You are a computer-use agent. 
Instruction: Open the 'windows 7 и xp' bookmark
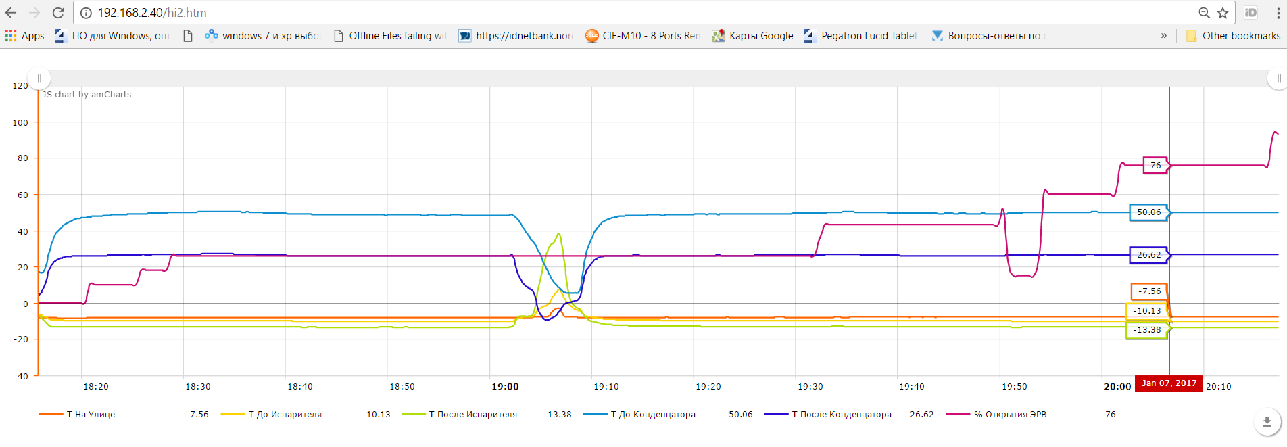263,36
